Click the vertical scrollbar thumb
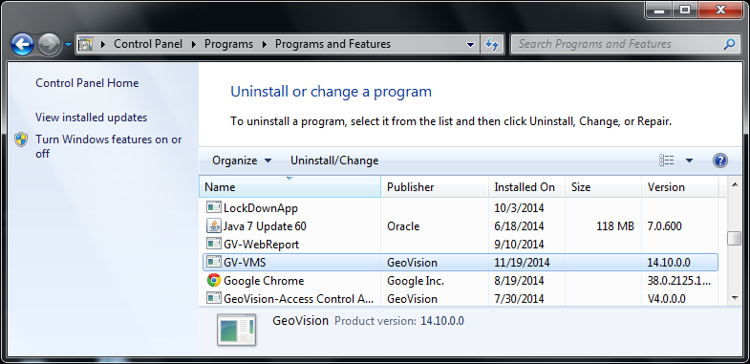The image size is (750, 364). coord(735,238)
